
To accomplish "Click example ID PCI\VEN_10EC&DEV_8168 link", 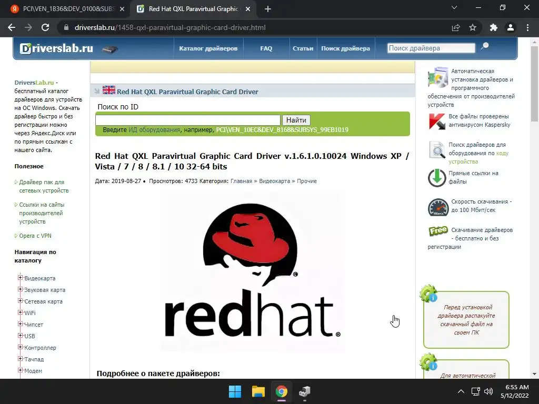I will coord(282,130).
